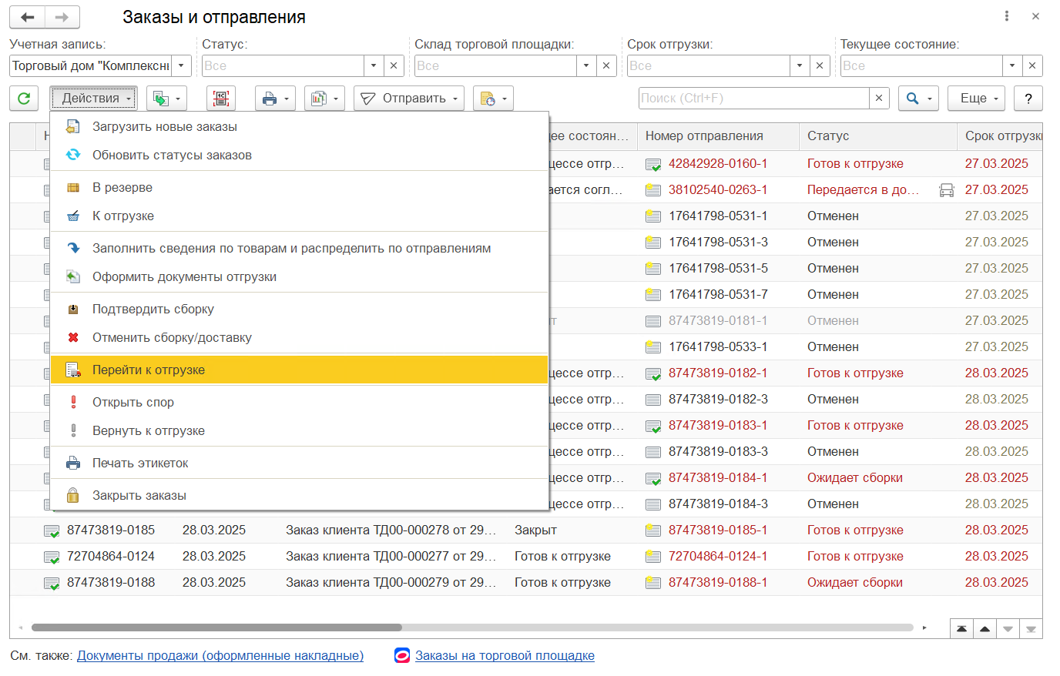This screenshot has height=676, width=1060.
Task: Click the magnifier search button
Action: [x=919, y=99]
